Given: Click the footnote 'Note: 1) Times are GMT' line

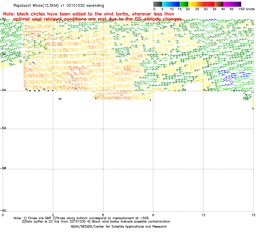Looking at the screenshot, I should [x=81, y=218].
